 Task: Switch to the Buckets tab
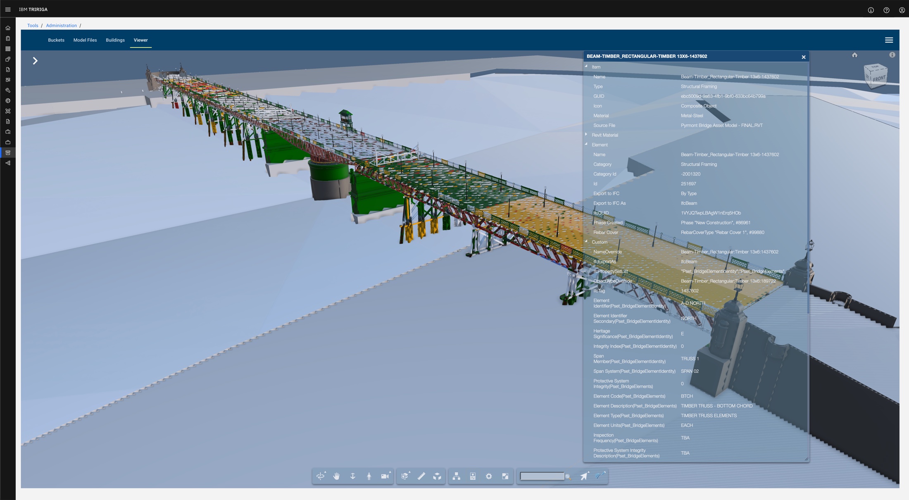[x=56, y=40]
